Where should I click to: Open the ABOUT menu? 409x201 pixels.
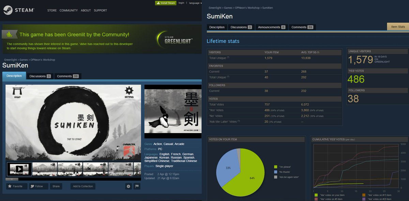tap(86, 11)
